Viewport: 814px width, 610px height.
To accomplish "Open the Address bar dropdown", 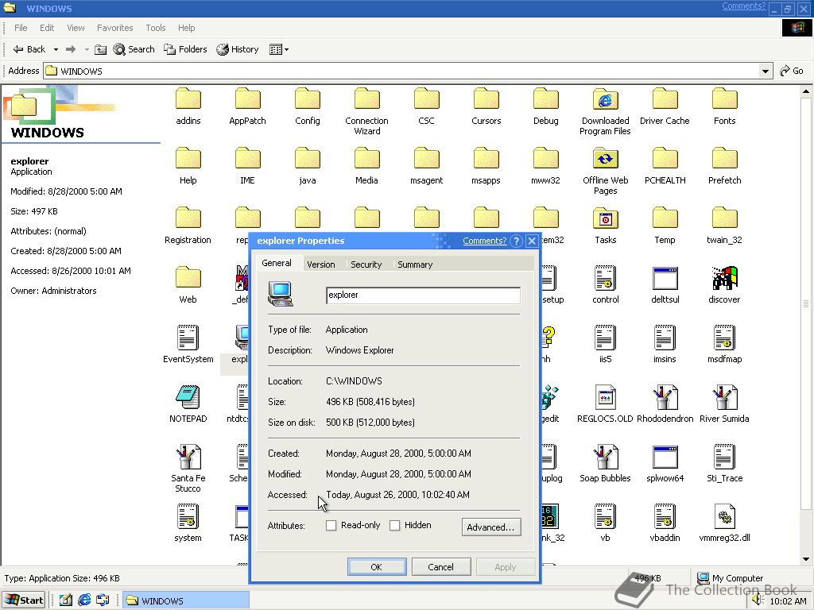I will tap(766, 71).
